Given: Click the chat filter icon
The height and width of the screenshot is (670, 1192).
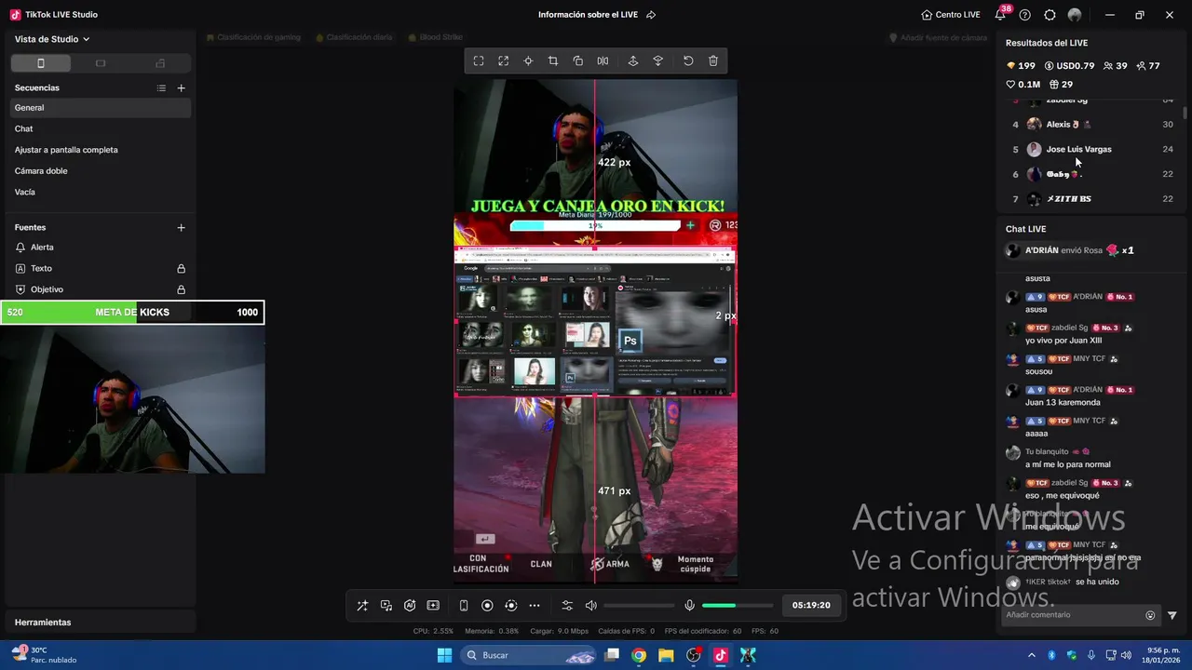Looking at the screenshot, I should pyautogui.click(x=1172, y=615).
